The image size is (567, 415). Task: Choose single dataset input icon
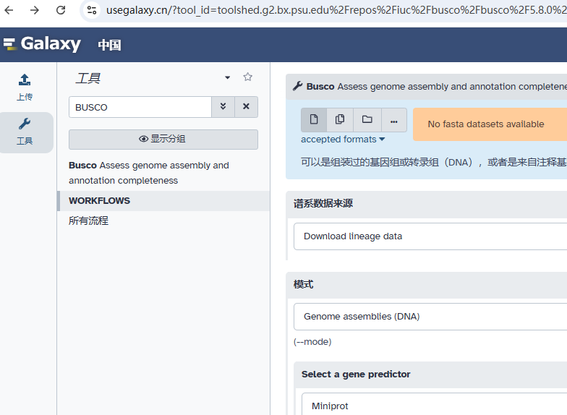[314, 120]
